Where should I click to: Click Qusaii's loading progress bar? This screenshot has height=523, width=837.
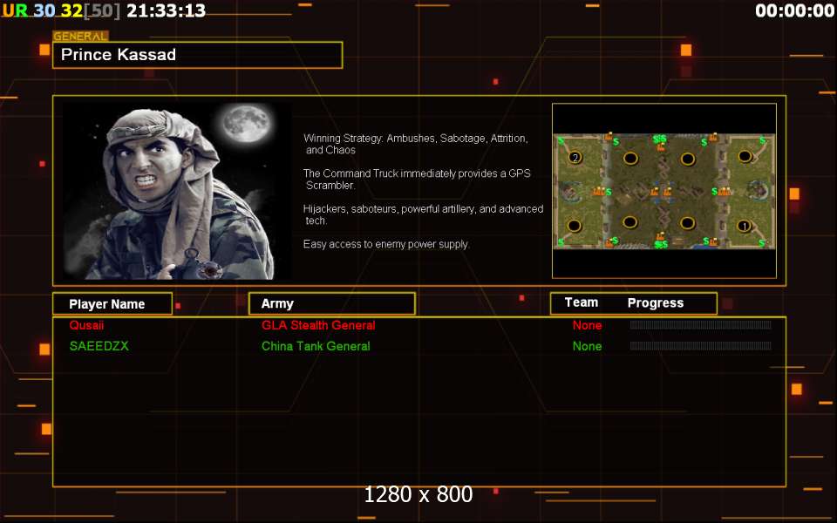(700, 325)
